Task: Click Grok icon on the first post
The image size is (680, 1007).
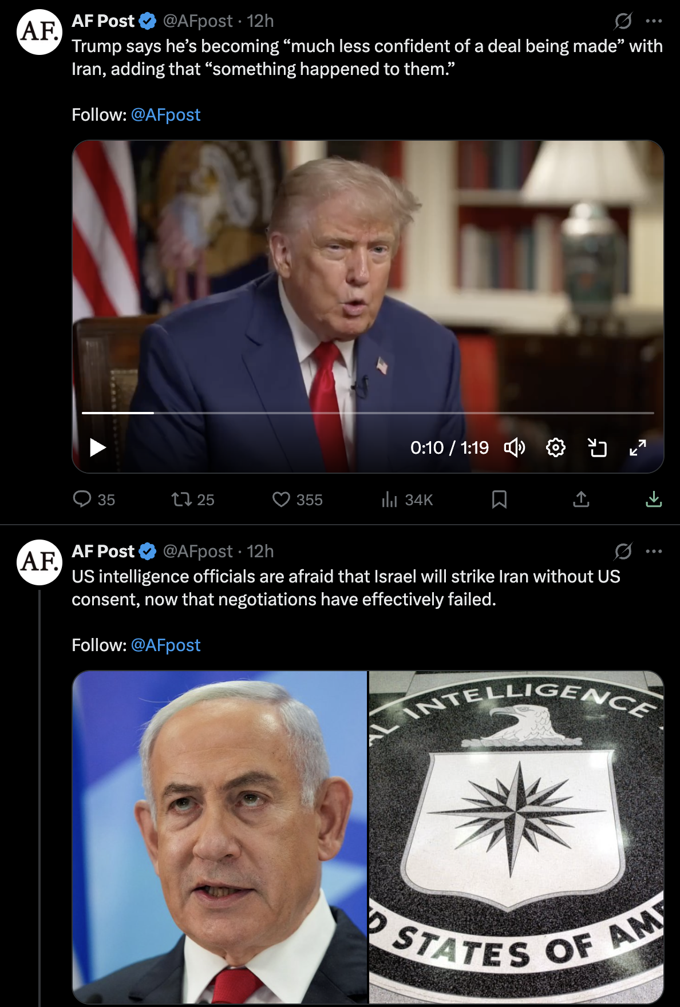Action: pos(623,21)
